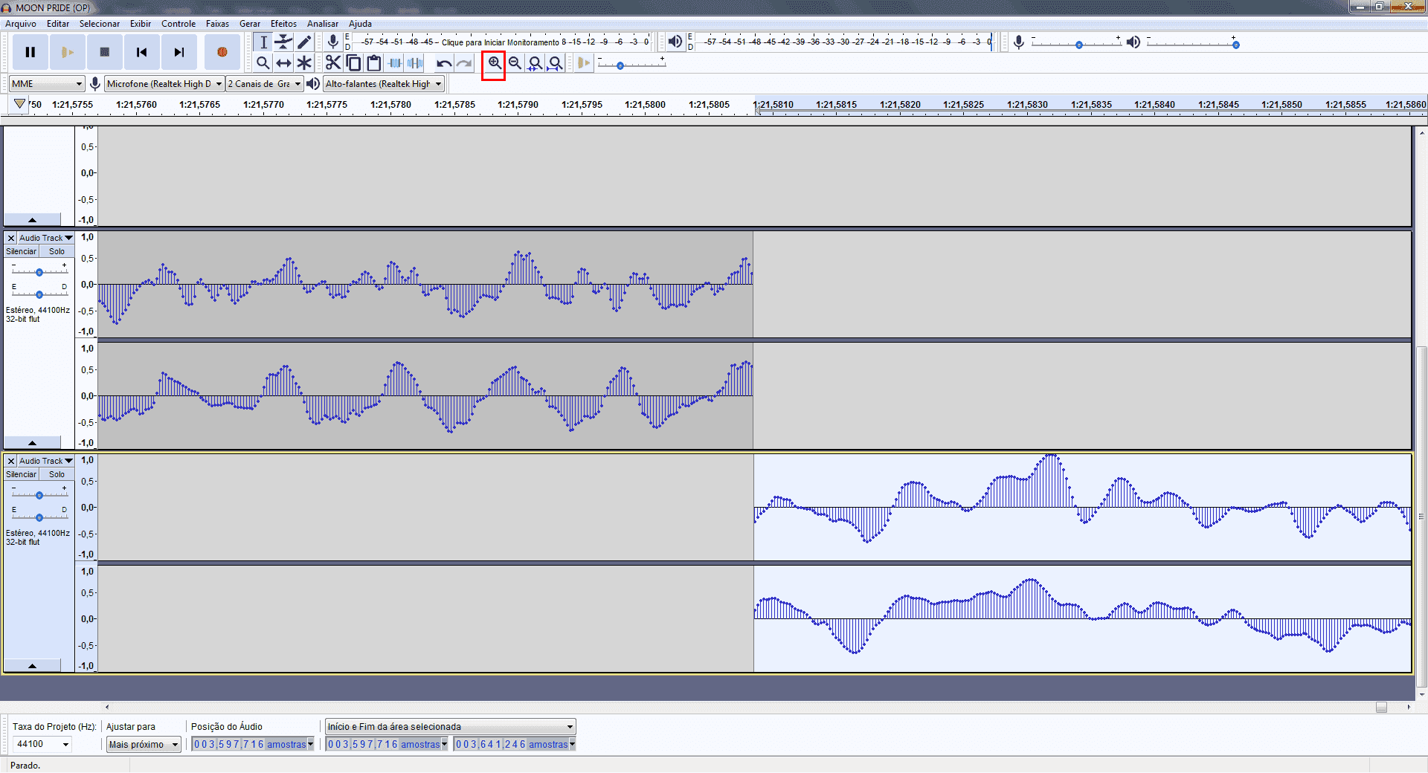Click meter text Clique para Iniciar Monitoramento
The width and height of the screenshot is (1428, 773).
500,42
